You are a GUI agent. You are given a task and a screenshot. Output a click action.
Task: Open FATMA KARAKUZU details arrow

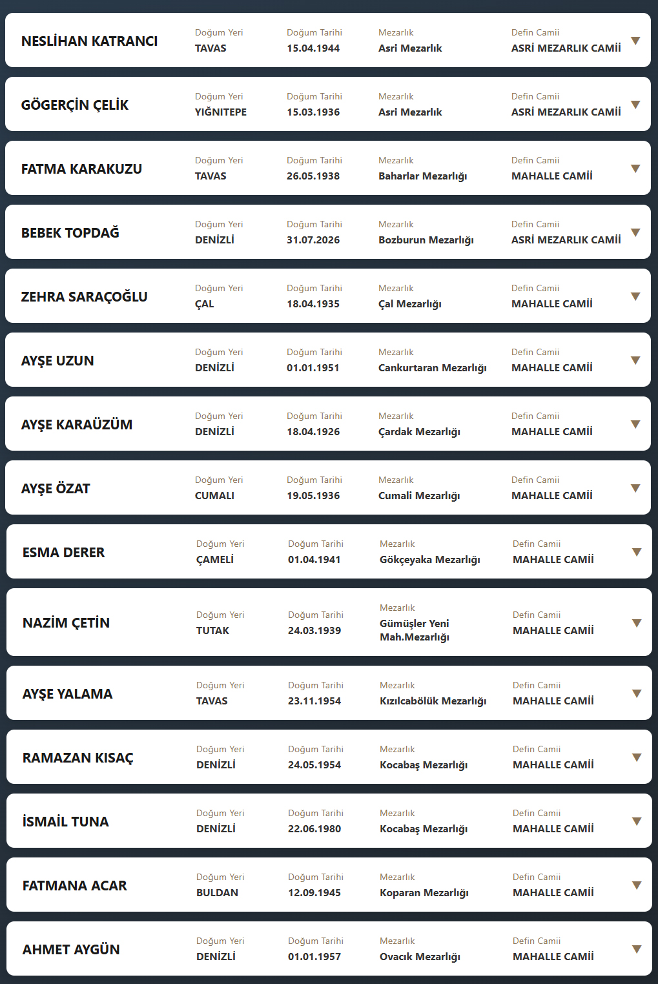click(x=635, y=169)
